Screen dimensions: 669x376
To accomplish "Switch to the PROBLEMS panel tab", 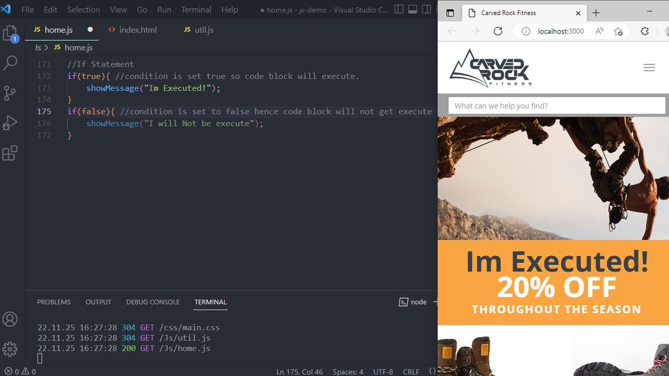I will coord(54,302).
